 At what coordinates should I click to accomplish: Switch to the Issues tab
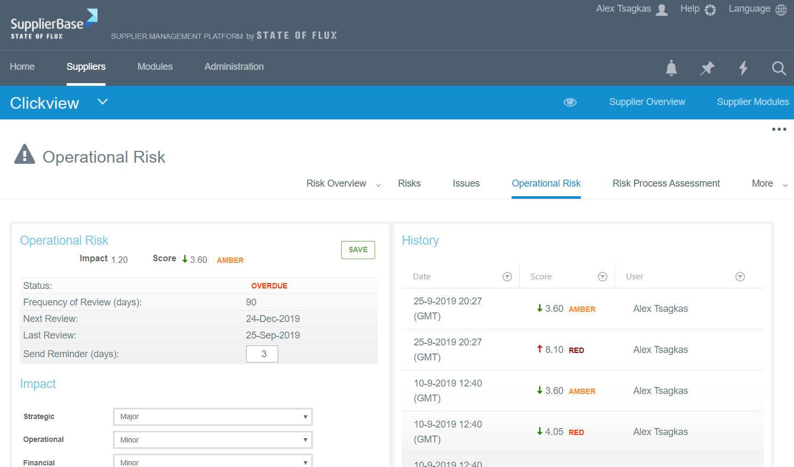pyautogui.click(x=466, y=183)
